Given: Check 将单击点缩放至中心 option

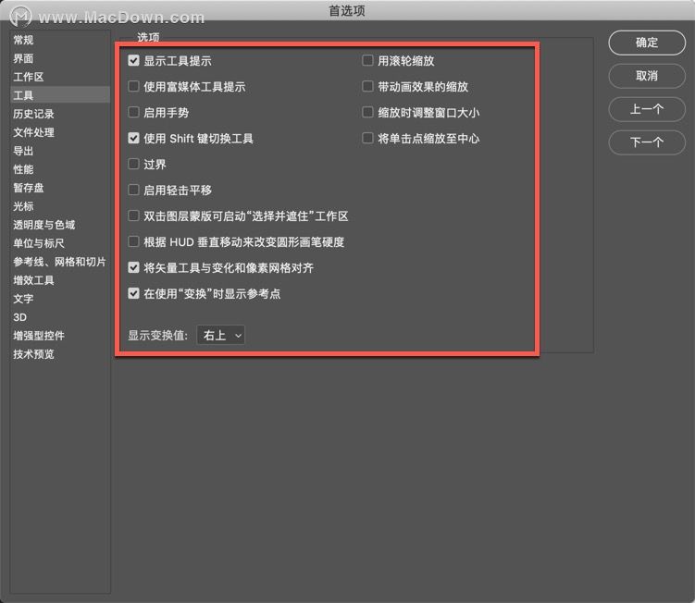Looking at the screenshot, I should [367, 138].
